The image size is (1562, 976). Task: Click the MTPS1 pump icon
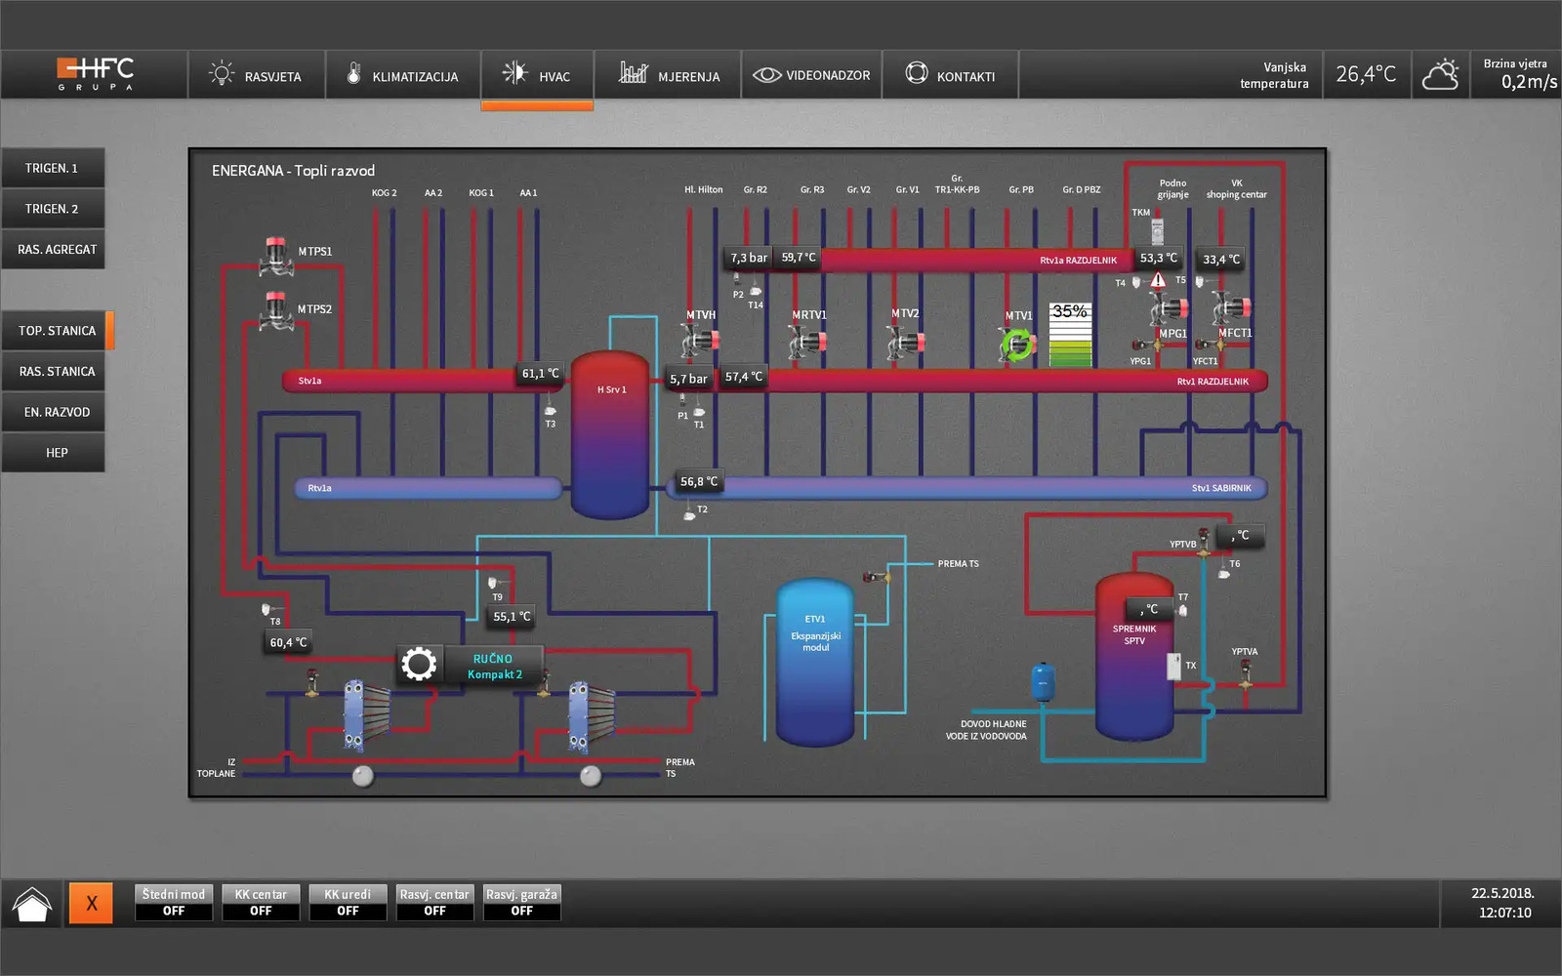point(276,255)
